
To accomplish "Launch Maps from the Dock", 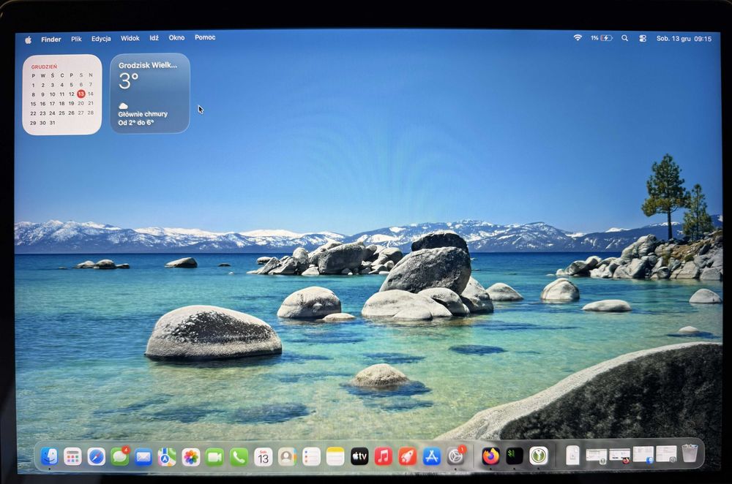I will tap(167, 458).
